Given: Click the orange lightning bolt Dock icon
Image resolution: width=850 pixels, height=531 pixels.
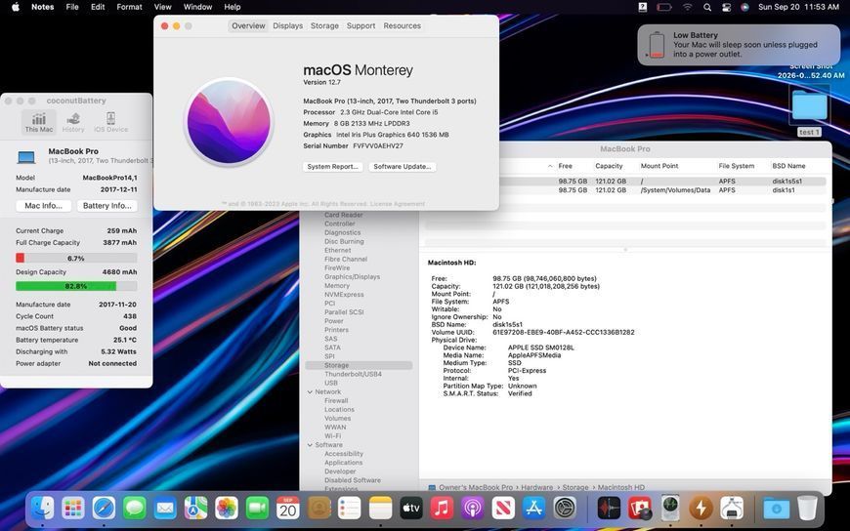Looking at the screenshot, I should (x=701, y=509).
